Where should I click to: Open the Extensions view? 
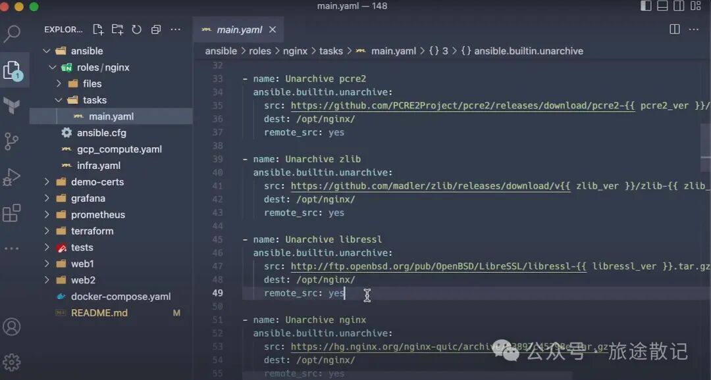(x=11, y=213)
